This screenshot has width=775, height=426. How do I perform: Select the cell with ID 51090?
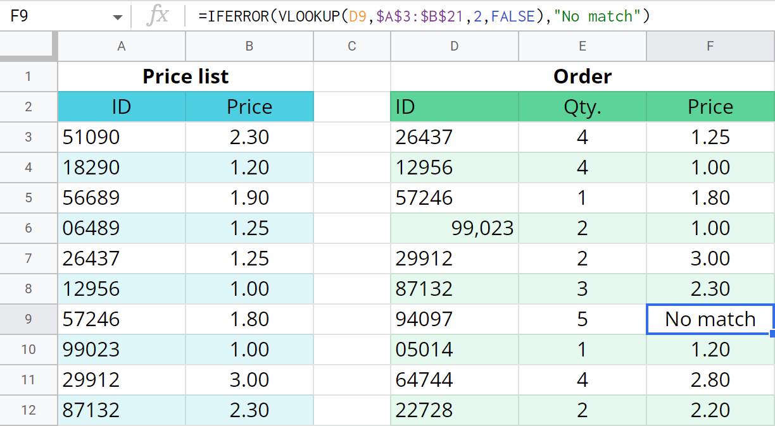click(x=121, y=137)
